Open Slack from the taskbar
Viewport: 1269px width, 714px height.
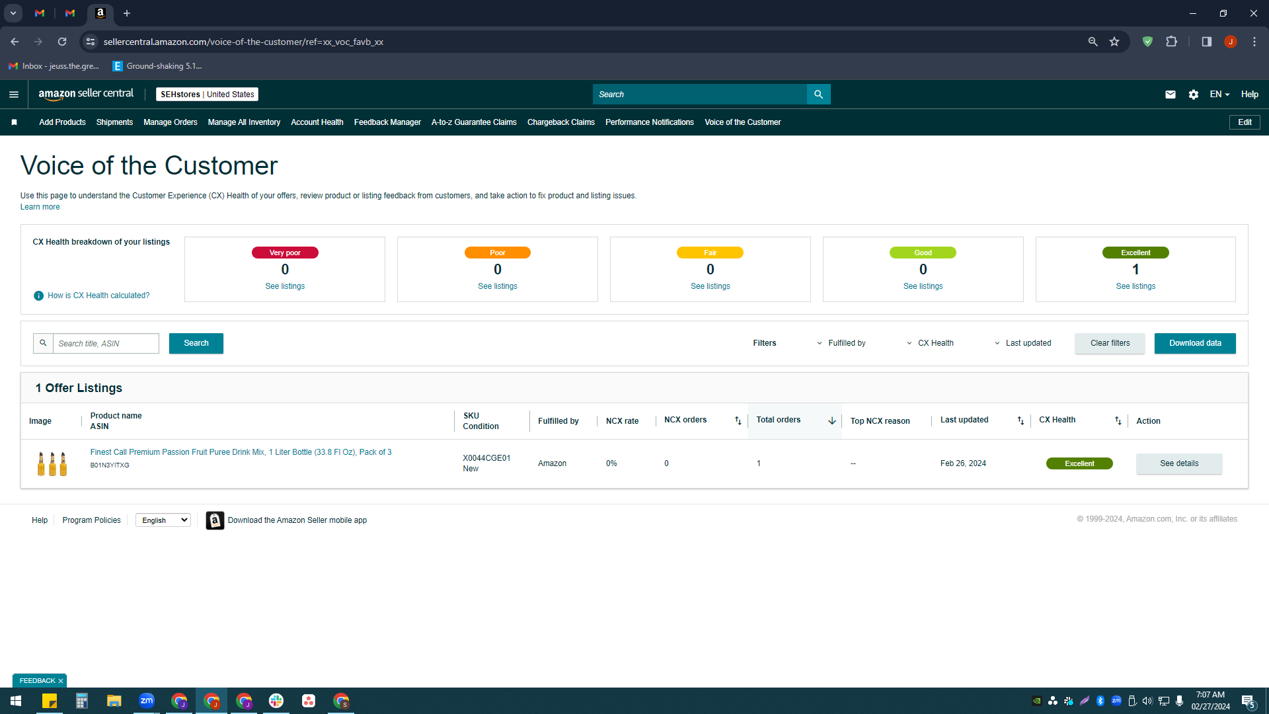pos(276,701)
